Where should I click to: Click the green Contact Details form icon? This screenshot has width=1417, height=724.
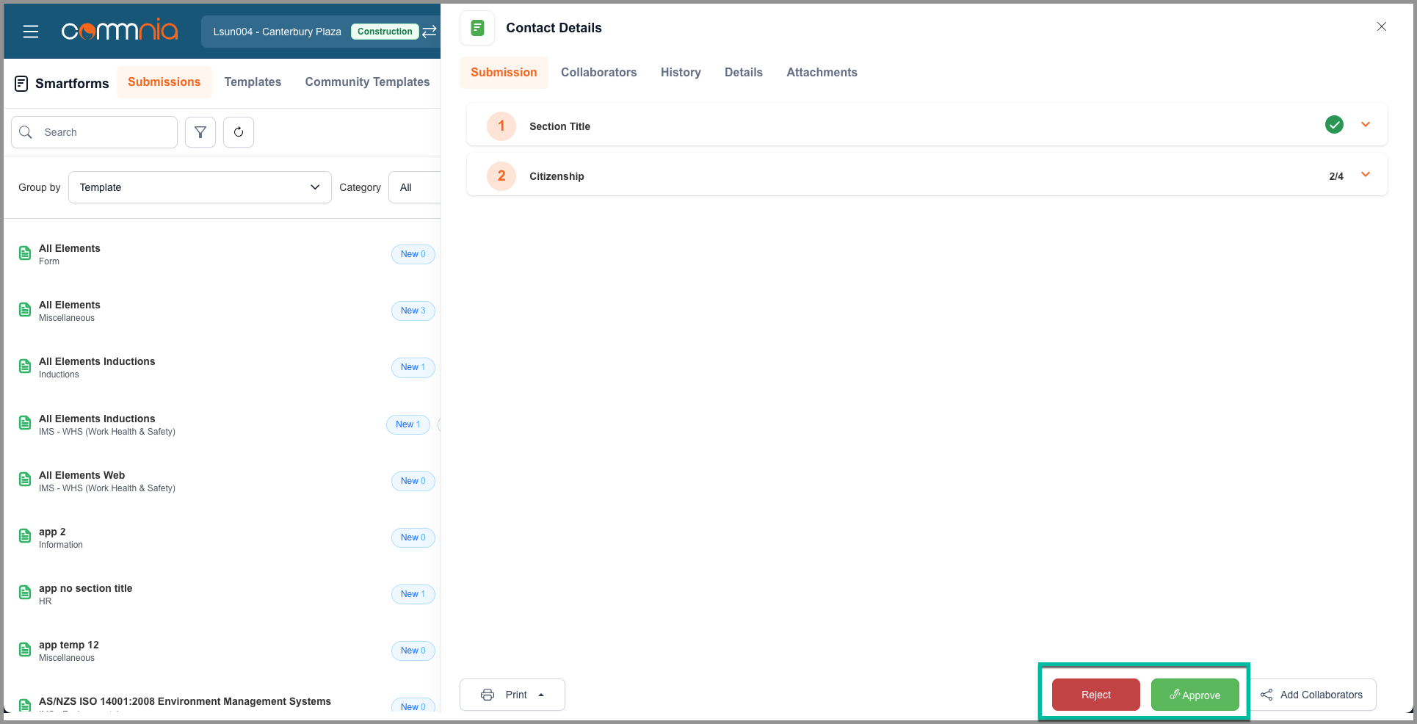477,28
